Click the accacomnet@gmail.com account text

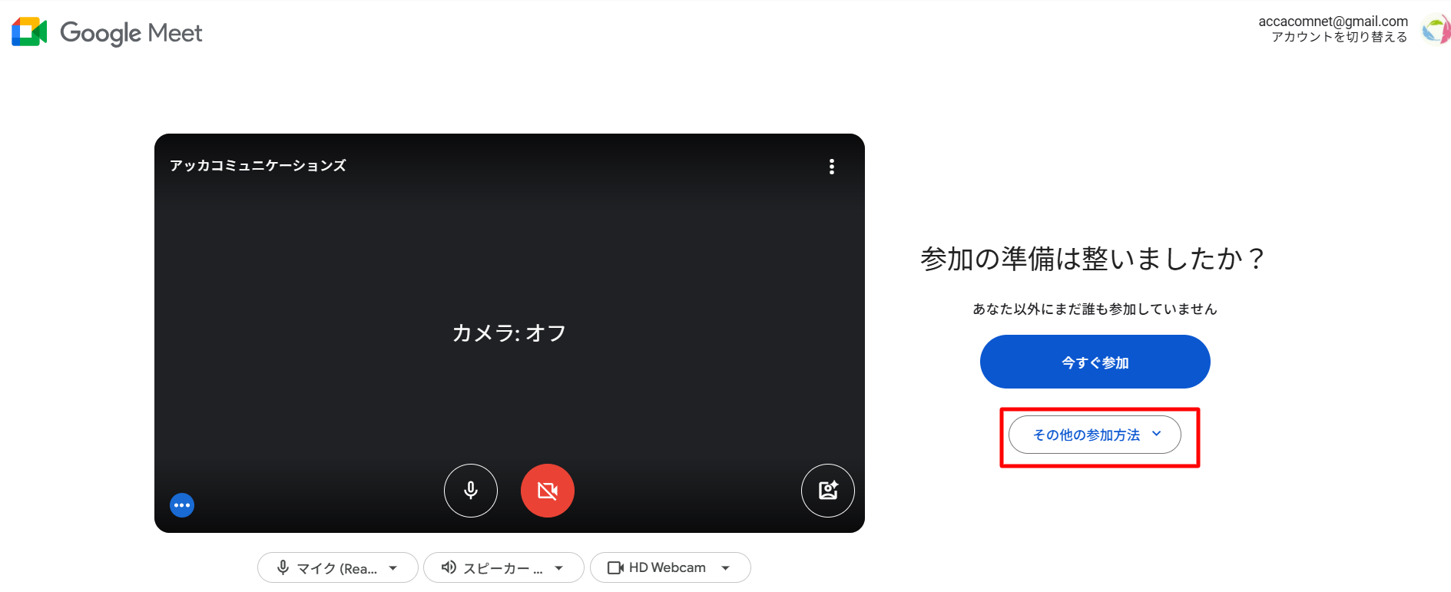1333,21
